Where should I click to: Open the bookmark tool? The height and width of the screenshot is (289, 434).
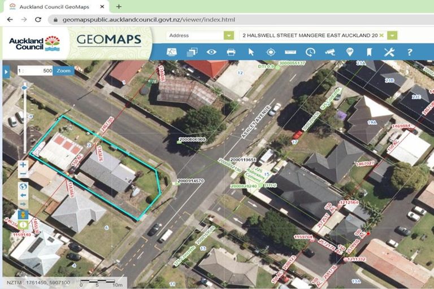[369, 52]
